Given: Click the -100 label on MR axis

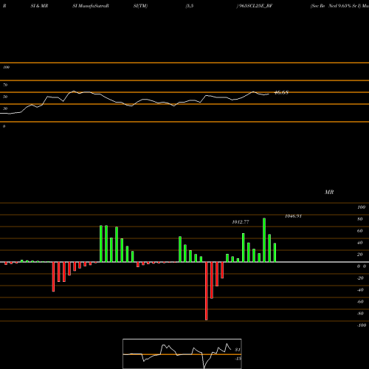Looking at the screenshot, I should (362, 325).
